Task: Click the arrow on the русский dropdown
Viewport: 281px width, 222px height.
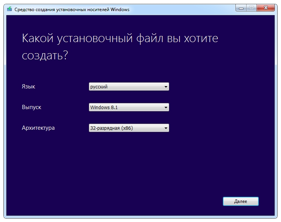Action: click(x=166, y=87)
